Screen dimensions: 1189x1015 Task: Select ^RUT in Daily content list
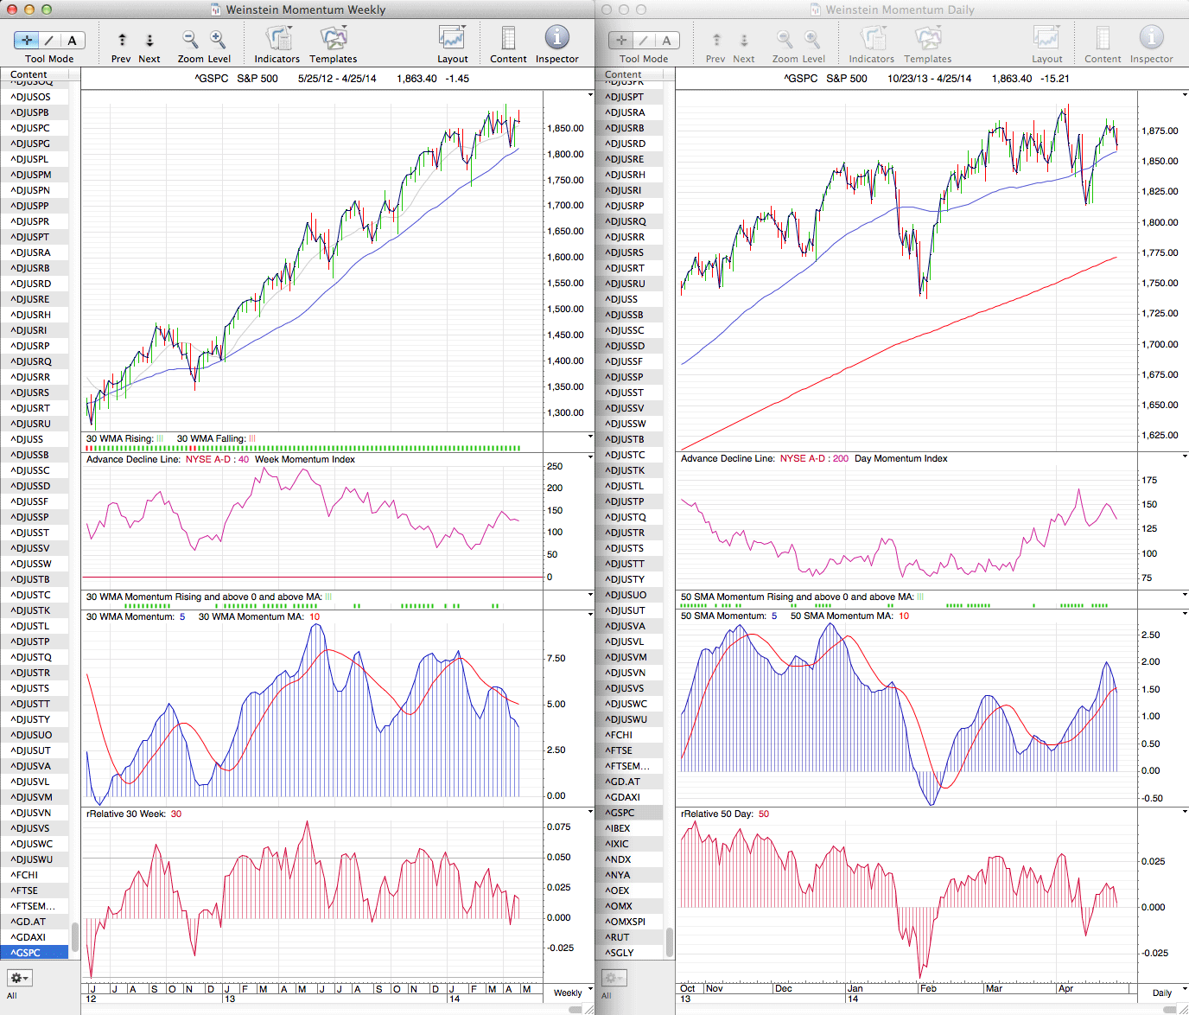tap(629, 937)
